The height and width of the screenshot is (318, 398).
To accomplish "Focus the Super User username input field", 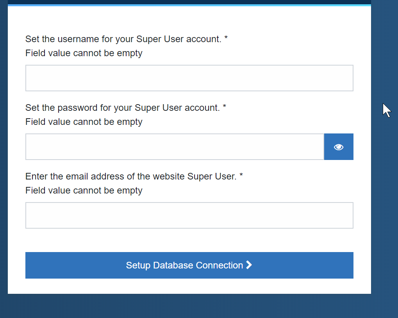I will [x=189, y=78].
